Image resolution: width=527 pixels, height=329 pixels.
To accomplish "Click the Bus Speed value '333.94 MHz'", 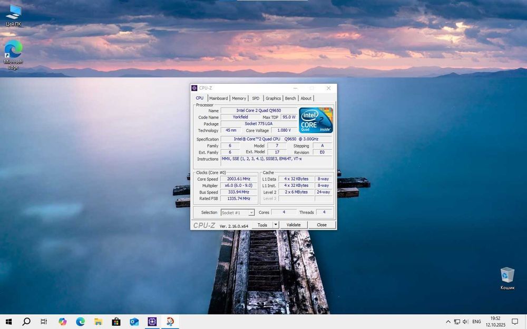I will point(239,192).
